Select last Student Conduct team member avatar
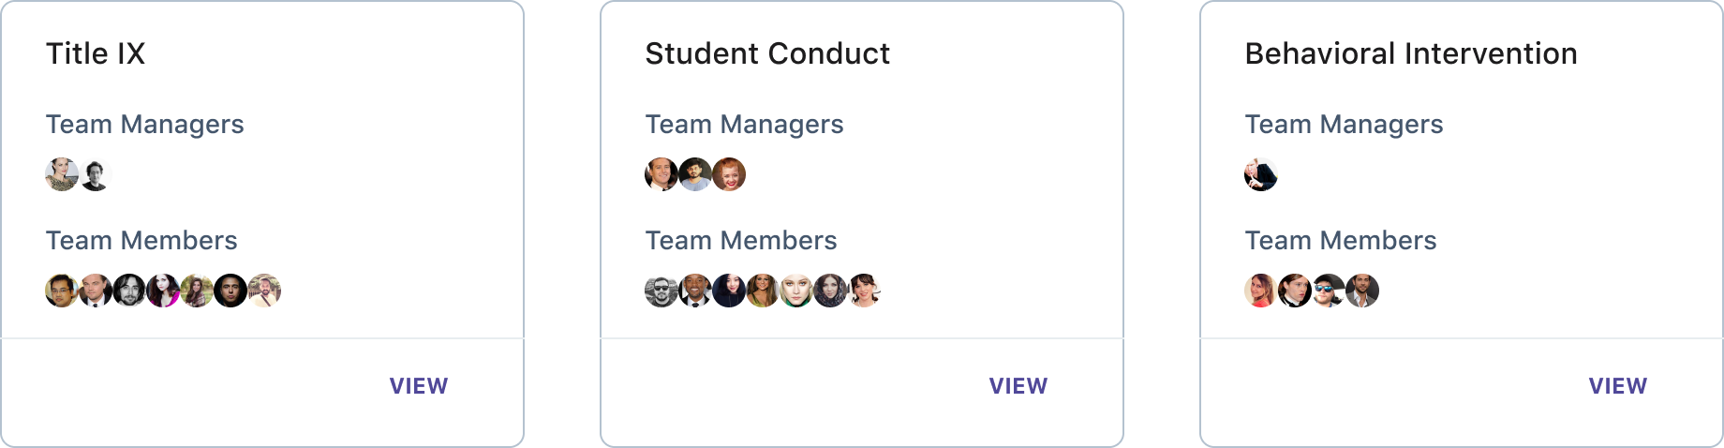The image size is (1724, 448). click(864, 291)
